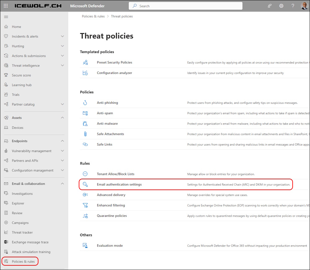Open Threat tracker in sidebar
310x270 pixels.
22,232
